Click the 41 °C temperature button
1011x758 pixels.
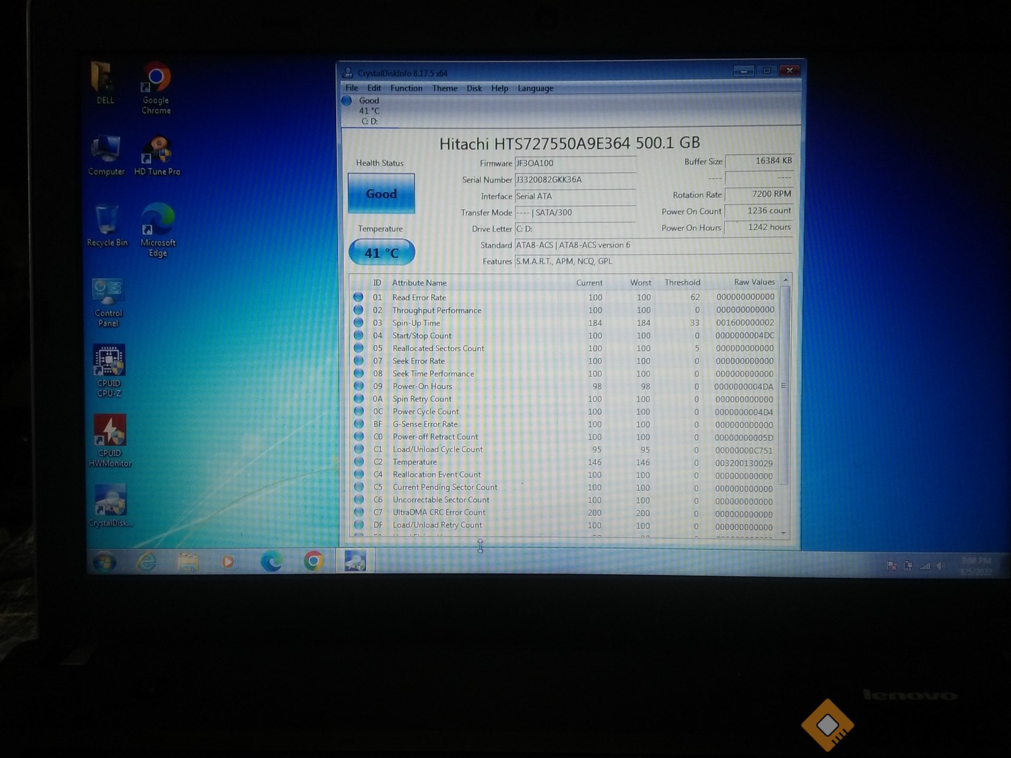pos(382,253)
